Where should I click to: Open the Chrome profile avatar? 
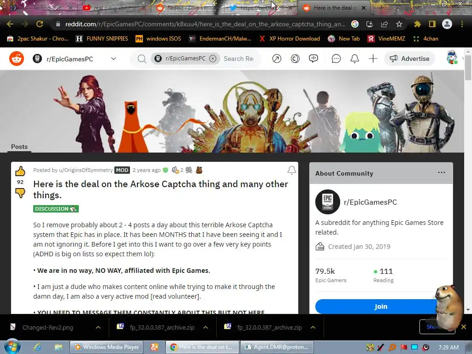tap(447, 24)
